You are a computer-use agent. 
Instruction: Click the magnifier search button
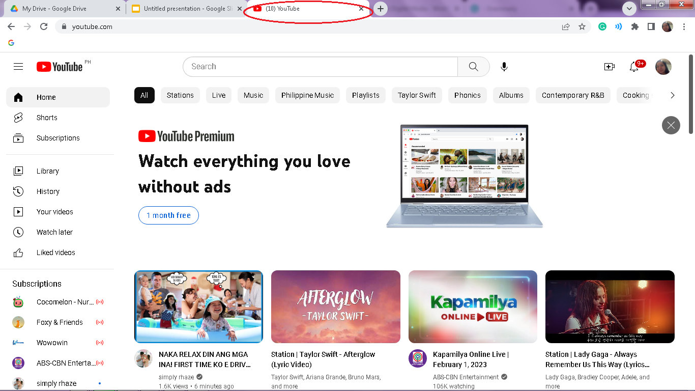coord(473,67)
